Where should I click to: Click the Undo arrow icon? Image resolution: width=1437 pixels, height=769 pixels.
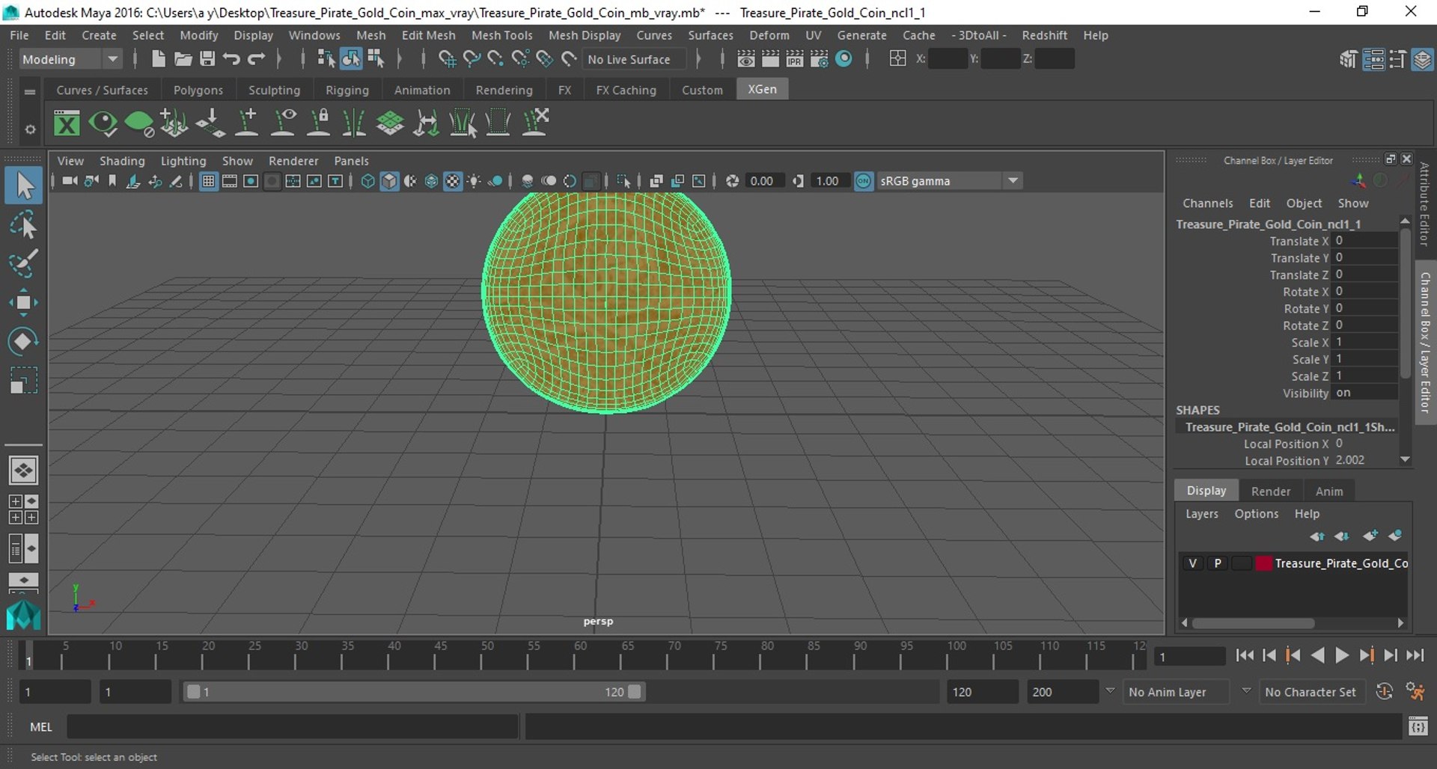pyautogui.click(x=231, y=59)
